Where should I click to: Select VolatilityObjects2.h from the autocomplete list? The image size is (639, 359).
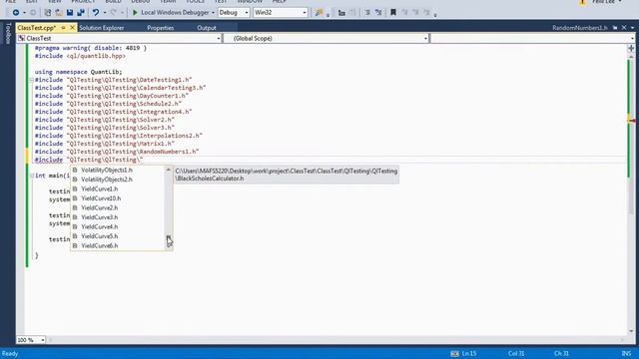(x=107, y=179)
